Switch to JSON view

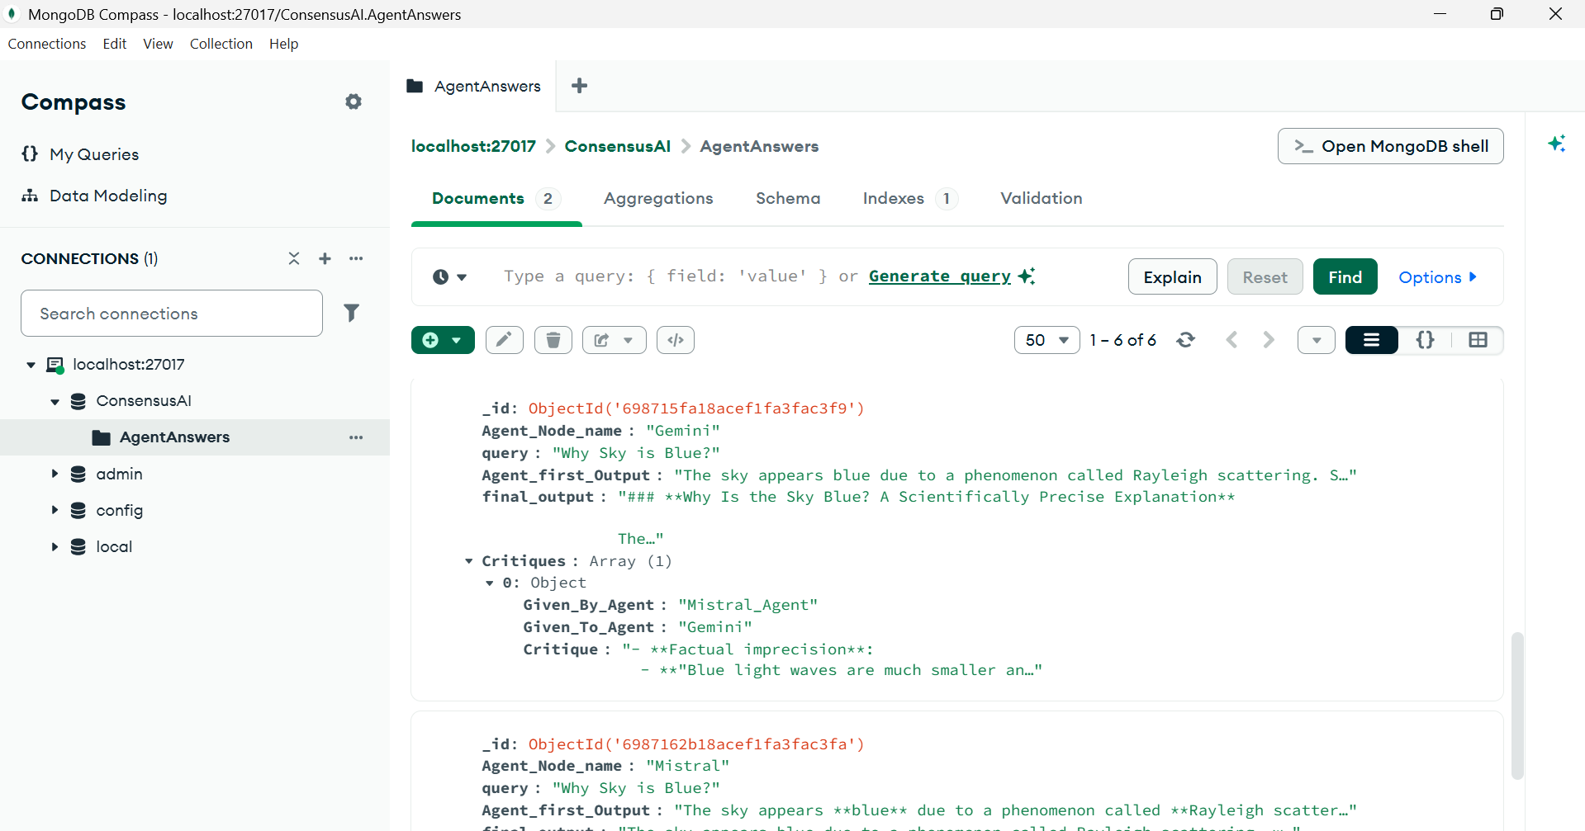[x=1425, y=340]
